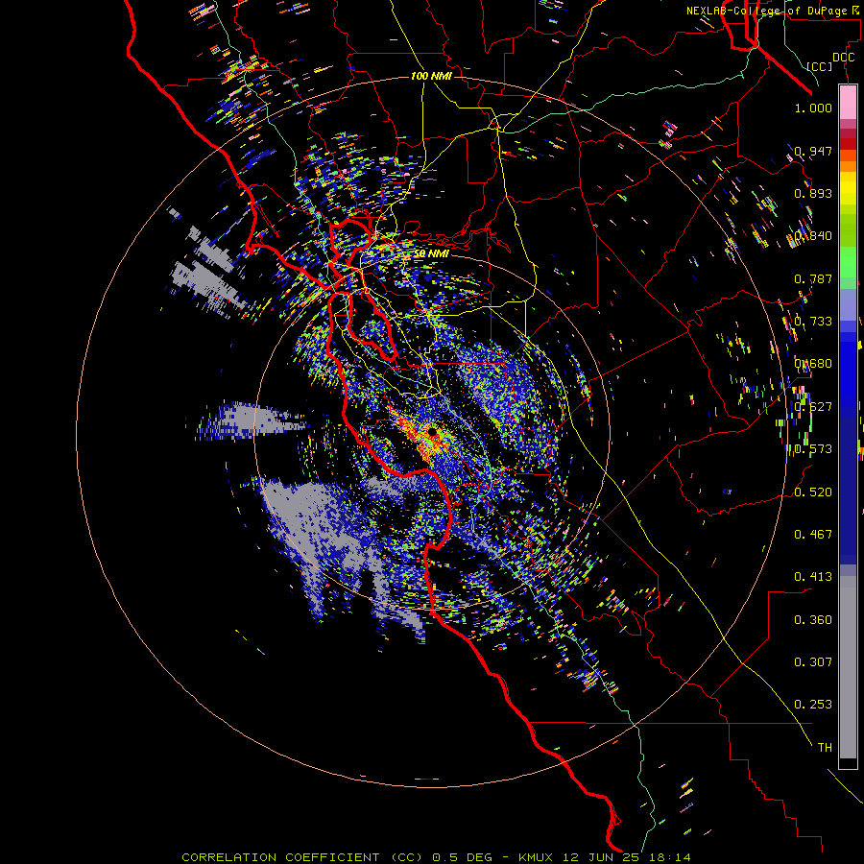Click the 0.467 legend value
The width and height of the screenshot is (864, 864).
(813, 534)
